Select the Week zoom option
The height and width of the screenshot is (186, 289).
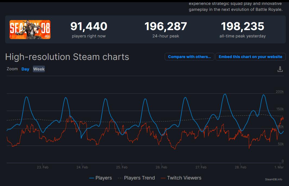click(x=39, y=69)
